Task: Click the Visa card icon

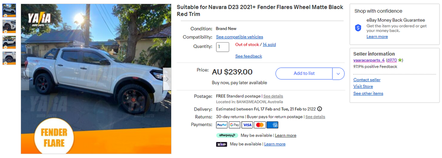Action: [247, 125]
